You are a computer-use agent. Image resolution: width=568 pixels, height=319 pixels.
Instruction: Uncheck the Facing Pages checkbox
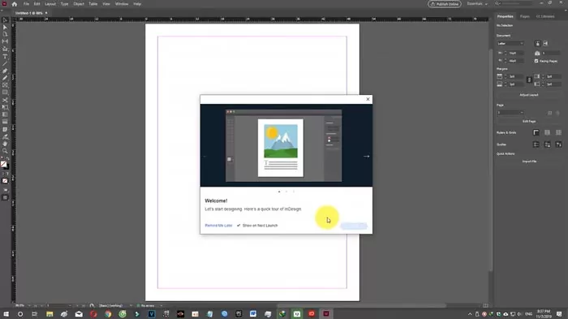tap(536, 61)
